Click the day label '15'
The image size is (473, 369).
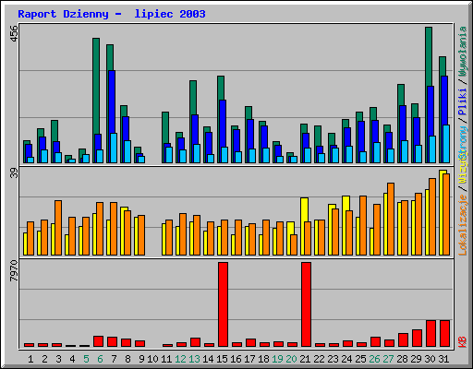click(x=222, y=359)
